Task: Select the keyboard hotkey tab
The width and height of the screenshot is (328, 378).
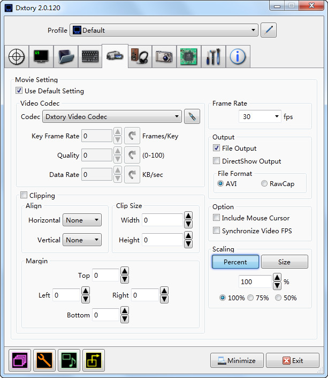Action: click(90, 56)
